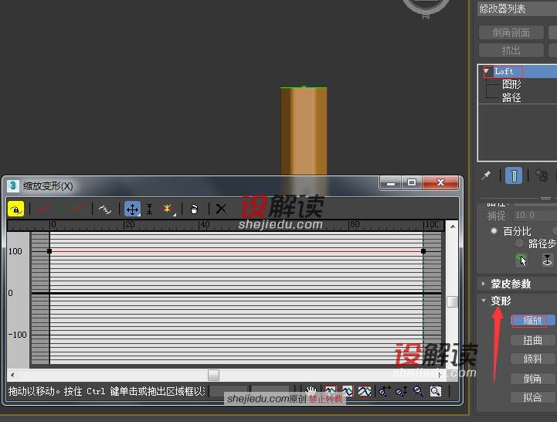Click the Pick Shape cursor icon

(x=521, y=260)
